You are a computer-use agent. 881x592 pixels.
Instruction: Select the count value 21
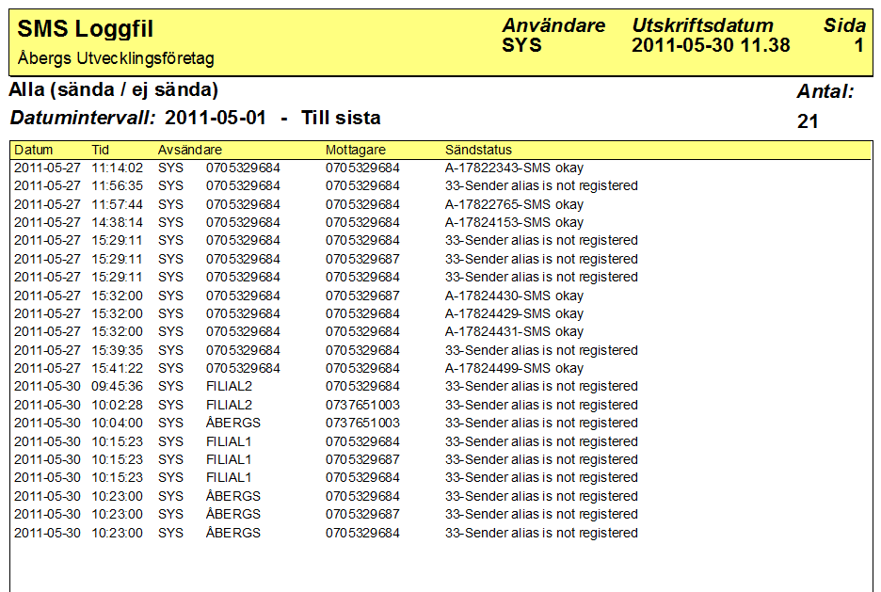(x=808, y=120)
